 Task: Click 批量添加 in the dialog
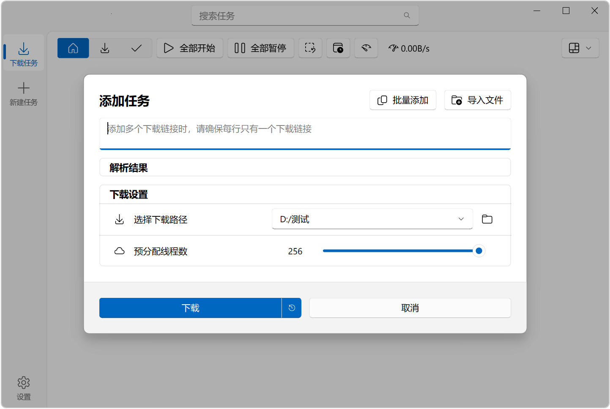pyautogui.click(x=403, y=100)
